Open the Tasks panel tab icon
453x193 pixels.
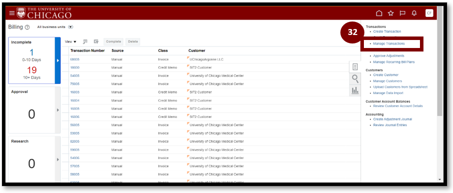coord(355,67)
